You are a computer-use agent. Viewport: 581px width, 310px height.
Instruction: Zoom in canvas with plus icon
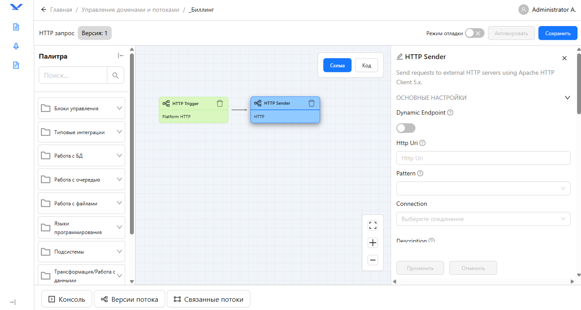coord(372,243)
